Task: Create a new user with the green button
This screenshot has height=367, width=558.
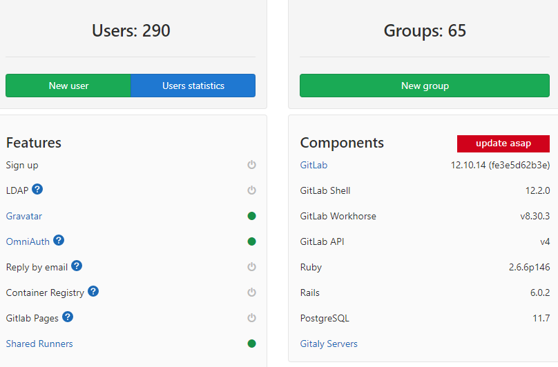Action: 68,86
